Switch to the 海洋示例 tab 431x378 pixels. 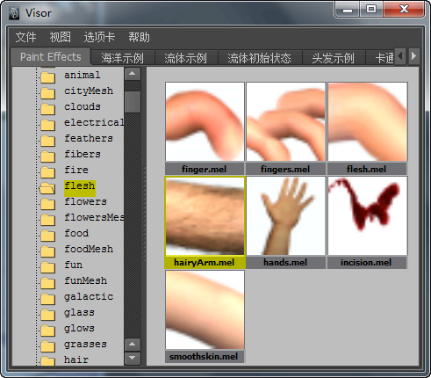(x=122, y=58)
